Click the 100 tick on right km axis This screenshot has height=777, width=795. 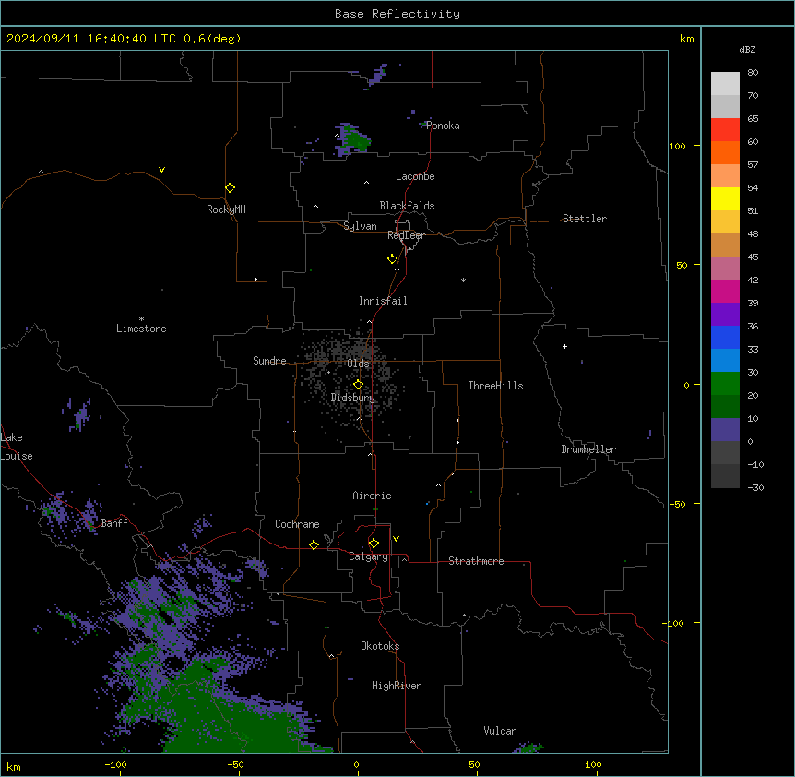pyautogui.click(x=678, y=146)
